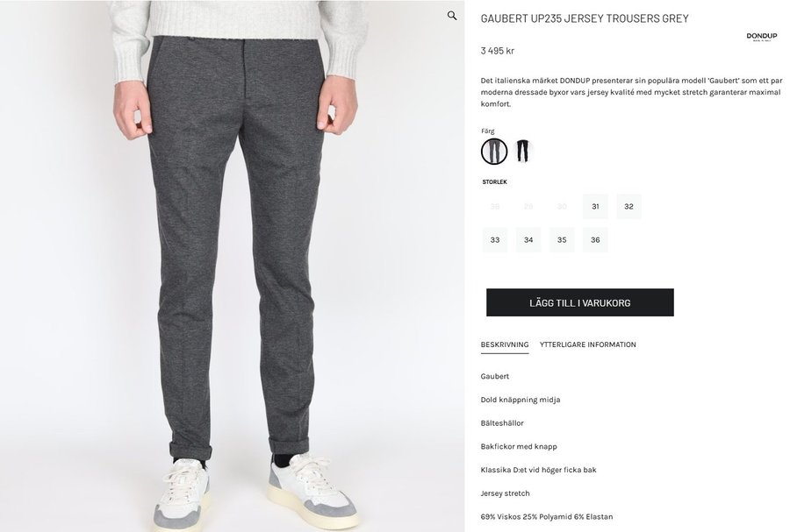Click the greyed-out size 30 option
Image resolution: width=790 pixels, height=532 pixels.
click(562, 206)
